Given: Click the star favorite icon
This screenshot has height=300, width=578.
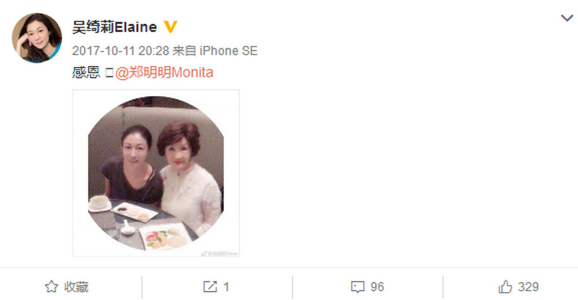Looking at the screenshot, I should pyautogui.click(x=51, y=287).
